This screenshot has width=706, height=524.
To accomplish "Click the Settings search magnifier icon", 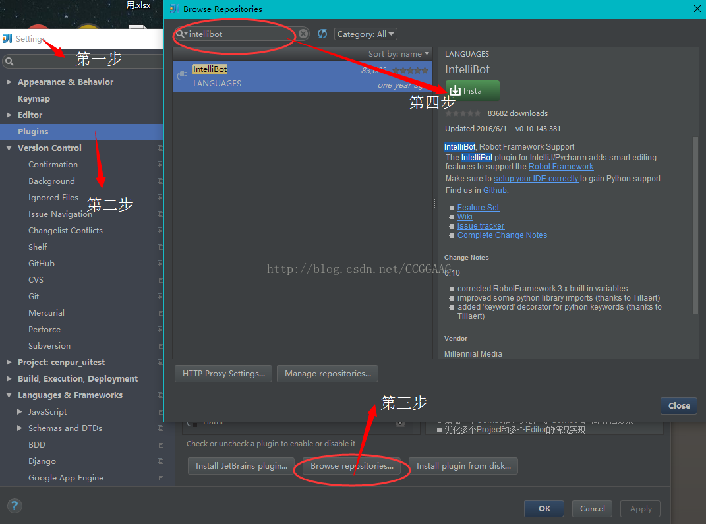I will (x=9, y=61).
